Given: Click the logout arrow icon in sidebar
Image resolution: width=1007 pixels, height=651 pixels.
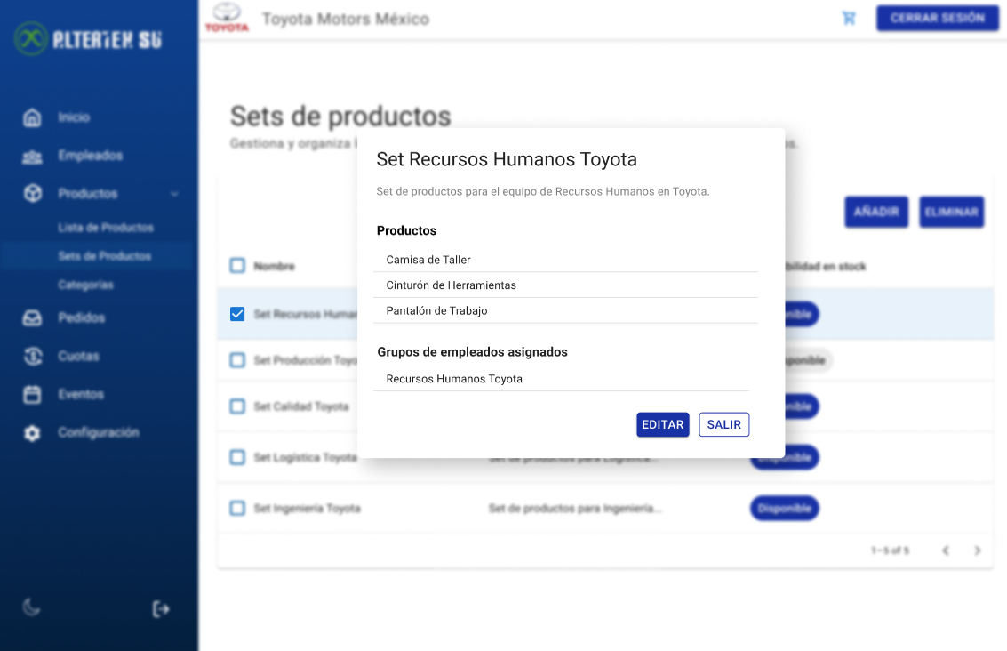Looking at the screenshot, I should (x=161, y=608).
